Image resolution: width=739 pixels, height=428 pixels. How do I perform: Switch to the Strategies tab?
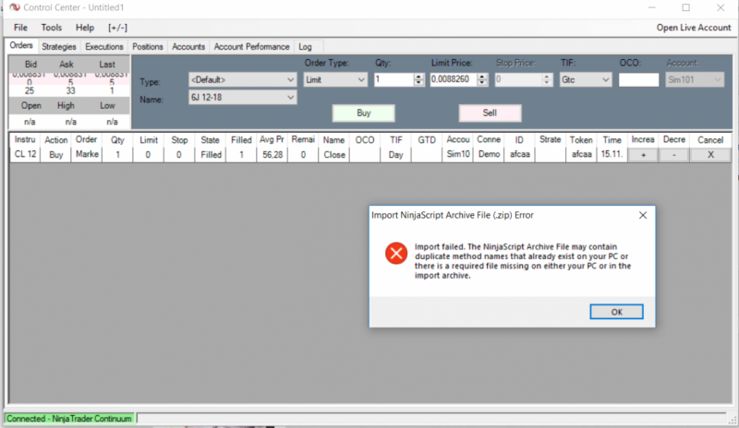coord(59,47)
